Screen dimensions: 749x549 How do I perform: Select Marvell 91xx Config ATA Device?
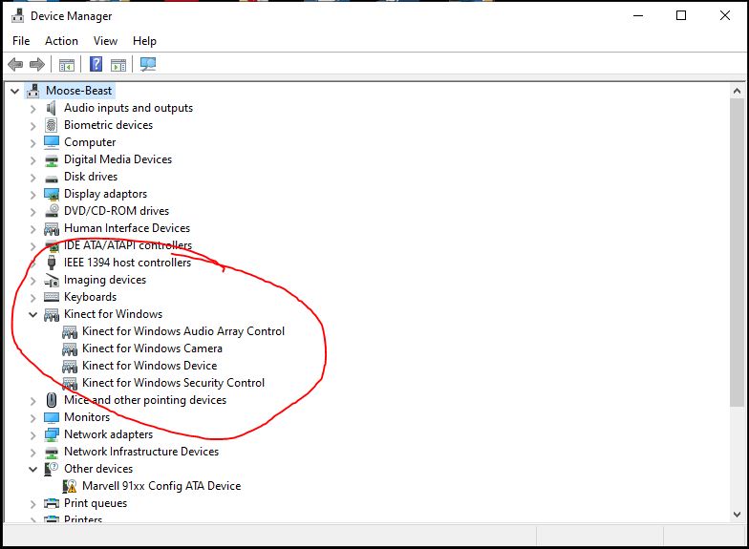tap(161, 486)
